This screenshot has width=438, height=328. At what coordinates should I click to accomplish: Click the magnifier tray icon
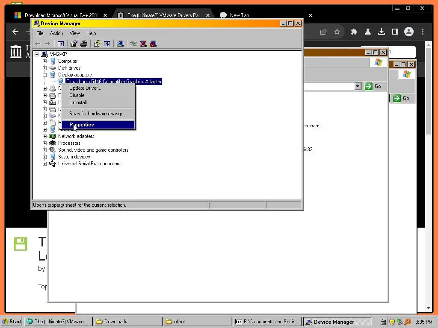tap(408, 322)
